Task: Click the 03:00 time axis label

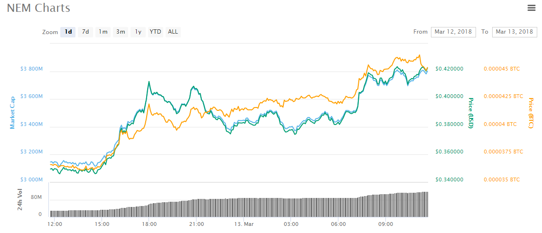Action: [291, 224]
